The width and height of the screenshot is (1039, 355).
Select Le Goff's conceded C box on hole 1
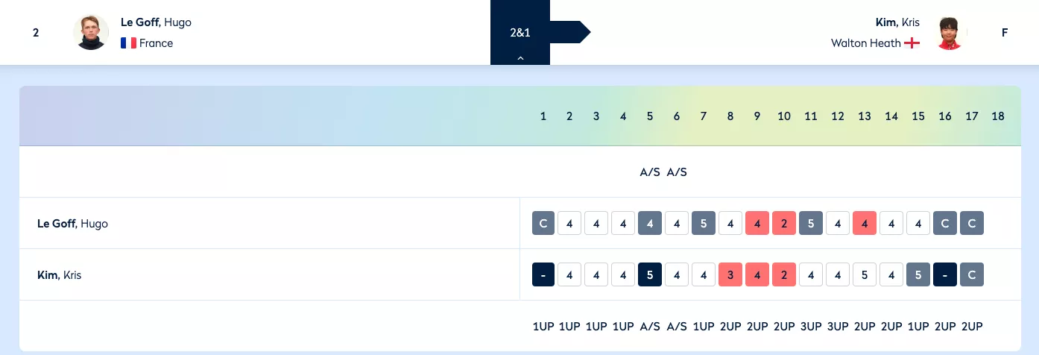543,223
